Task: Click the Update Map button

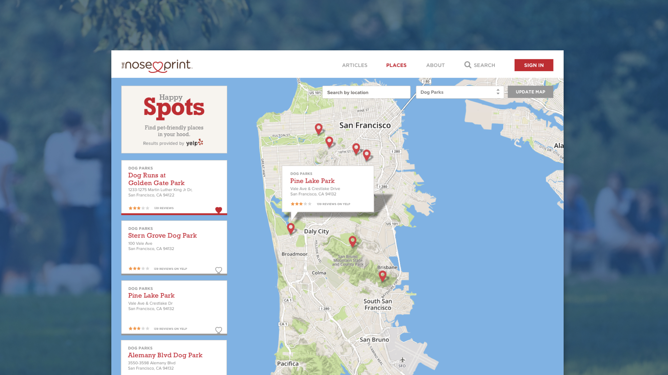Action: (x=530, y=92)
